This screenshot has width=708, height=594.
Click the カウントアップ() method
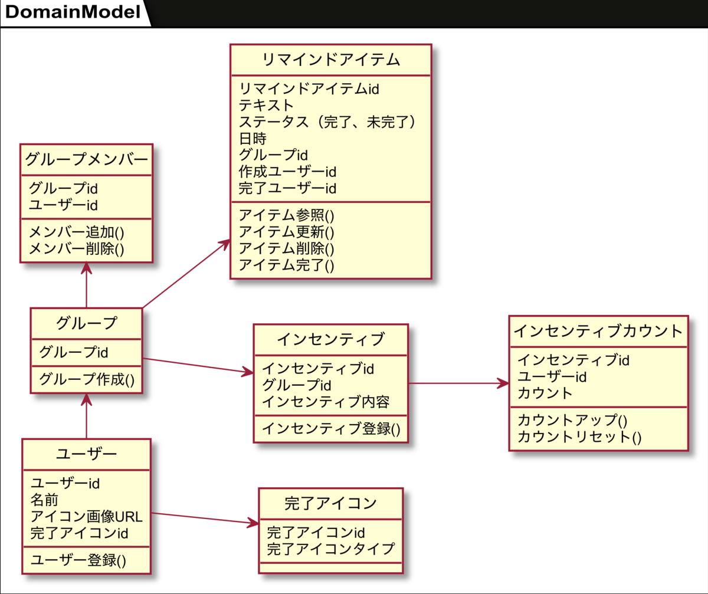572,420
